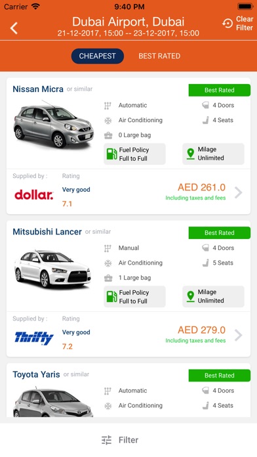Tap the mileage pin icon on Mitsubishi Lancer
Screen dimensions: 257x457
point(191,297)
